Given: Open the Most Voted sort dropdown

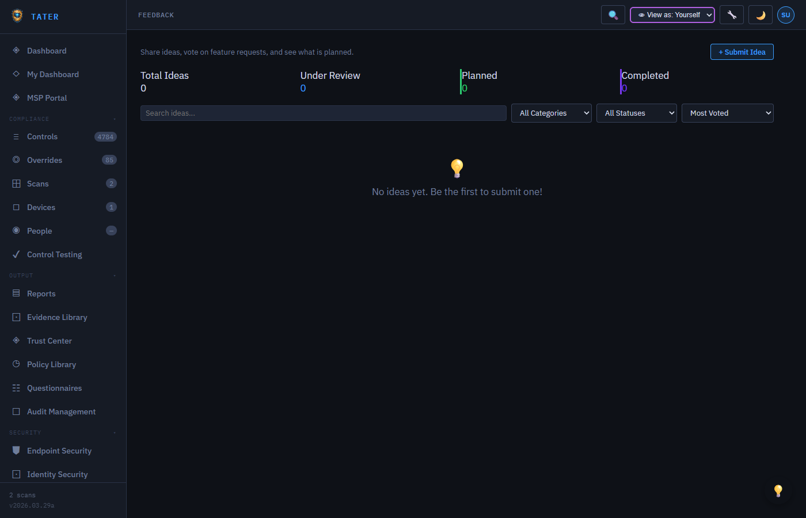Looking at the screenshot, I should click(x=728, y=113).
